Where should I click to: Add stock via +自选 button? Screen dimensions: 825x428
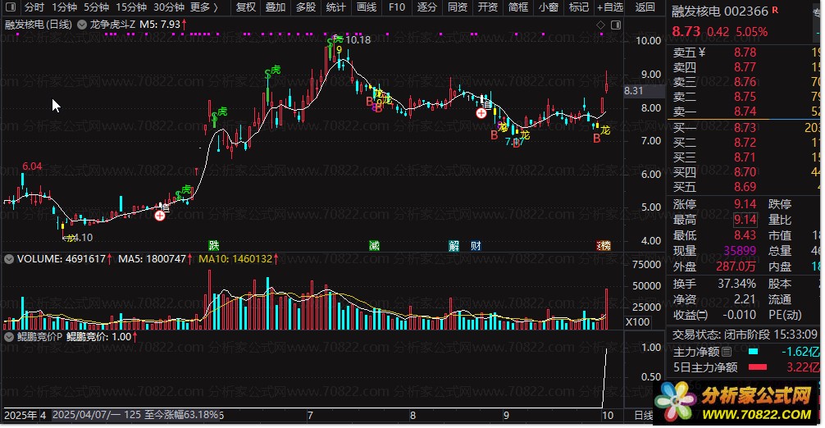coord(610,7)
